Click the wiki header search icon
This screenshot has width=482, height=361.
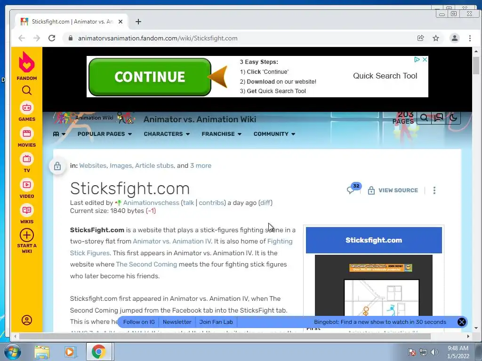pyautogui.click(x=424, y=118)
